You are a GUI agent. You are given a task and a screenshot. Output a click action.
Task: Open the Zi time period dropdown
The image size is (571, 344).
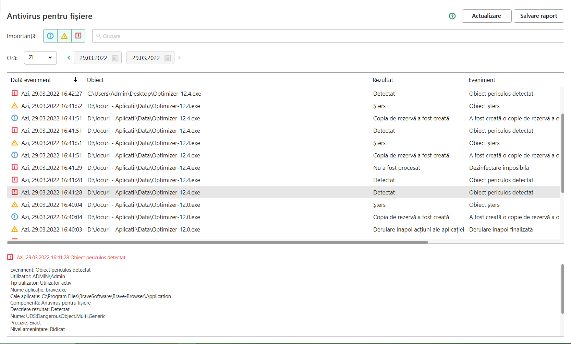click(x=40, y=58)
